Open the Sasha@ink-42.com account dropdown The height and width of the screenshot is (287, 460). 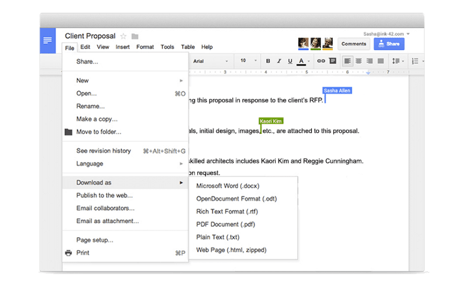click(386, 34)
